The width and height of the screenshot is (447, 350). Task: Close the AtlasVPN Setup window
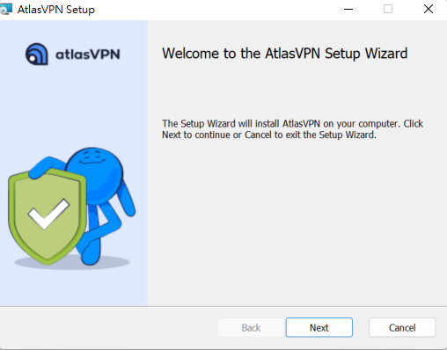pos(429,9)
